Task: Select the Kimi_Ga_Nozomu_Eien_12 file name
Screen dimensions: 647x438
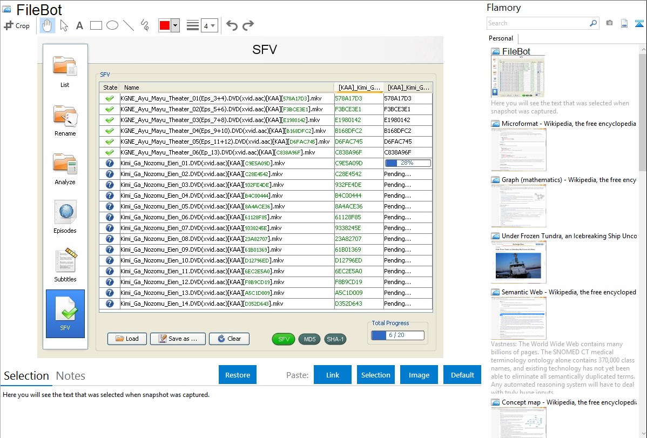Action: (202, 282)
